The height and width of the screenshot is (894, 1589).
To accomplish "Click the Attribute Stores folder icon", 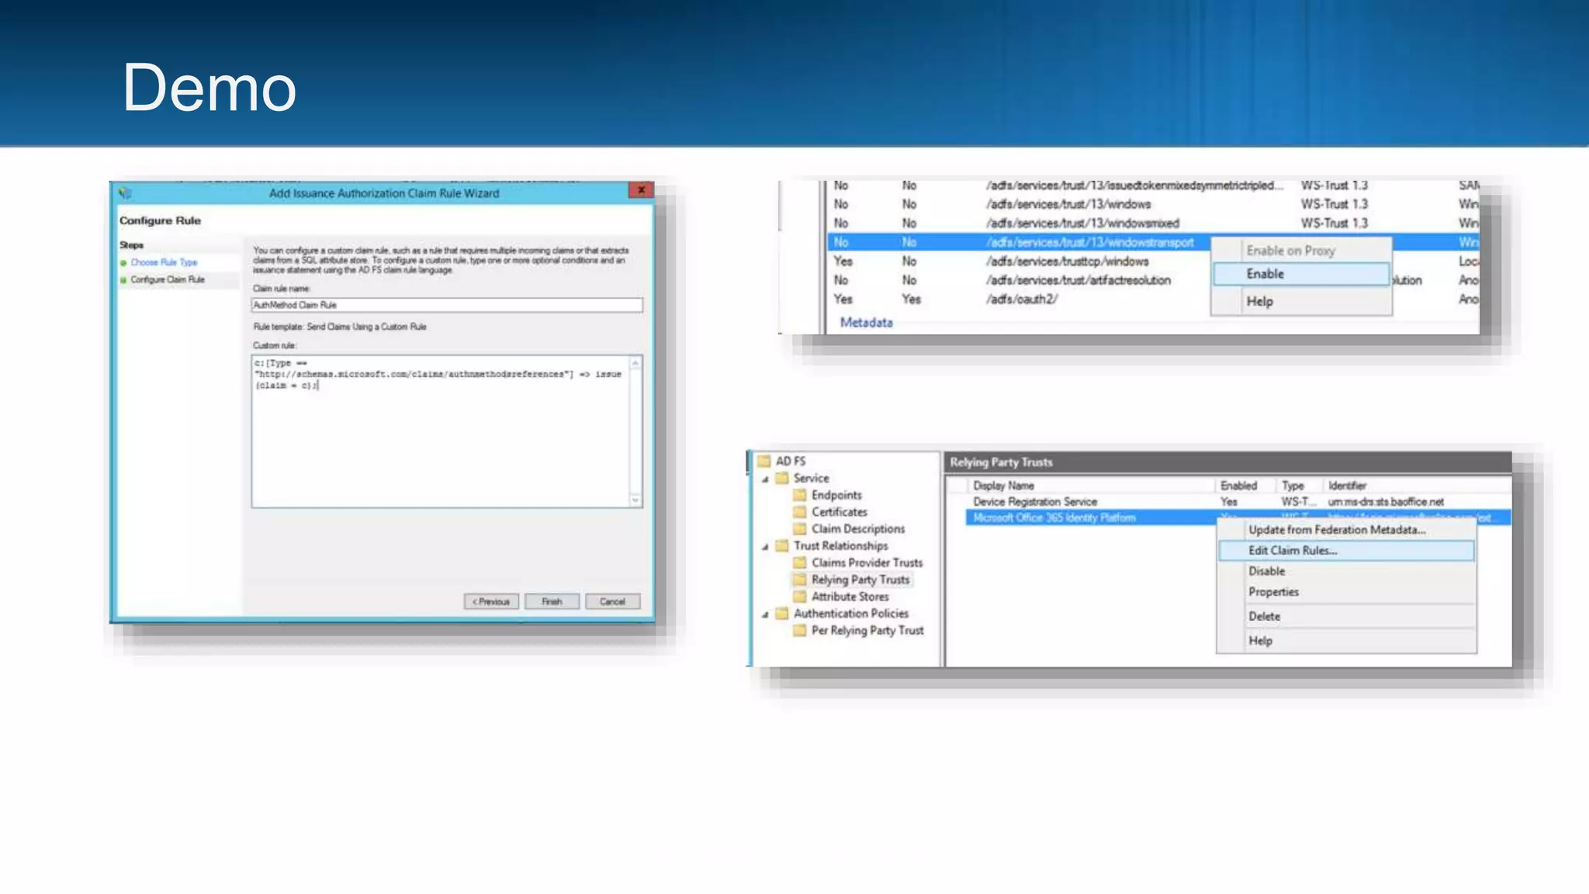I will [799, 597].
